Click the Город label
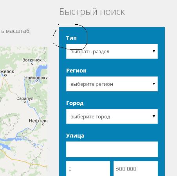Screen dimensions: 177x176 tap(75, 103)
